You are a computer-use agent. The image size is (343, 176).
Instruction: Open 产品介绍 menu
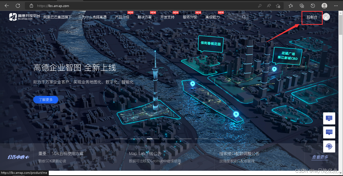coord(122,17)
